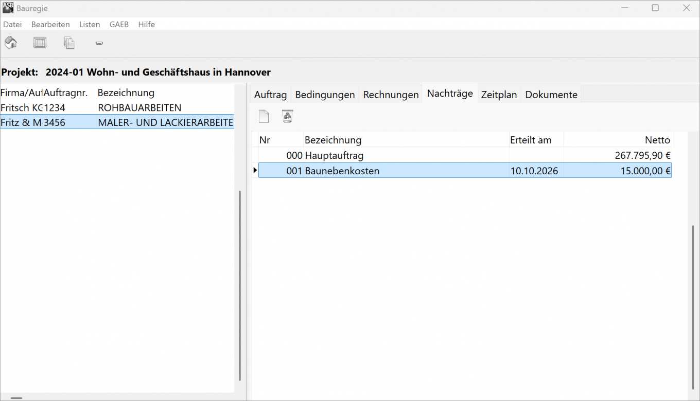Image resolution: width=700 pixels, height=401 pixels.
Task: Create a new Nachtrag with blank page icon
Action: point(264,117)
